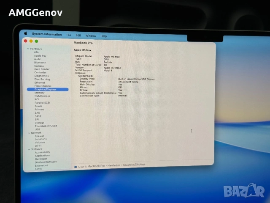This screenshot has height=203, width=270.
Task: Select Disc Burning in the sidebar
Action: (x=42, y=79)
